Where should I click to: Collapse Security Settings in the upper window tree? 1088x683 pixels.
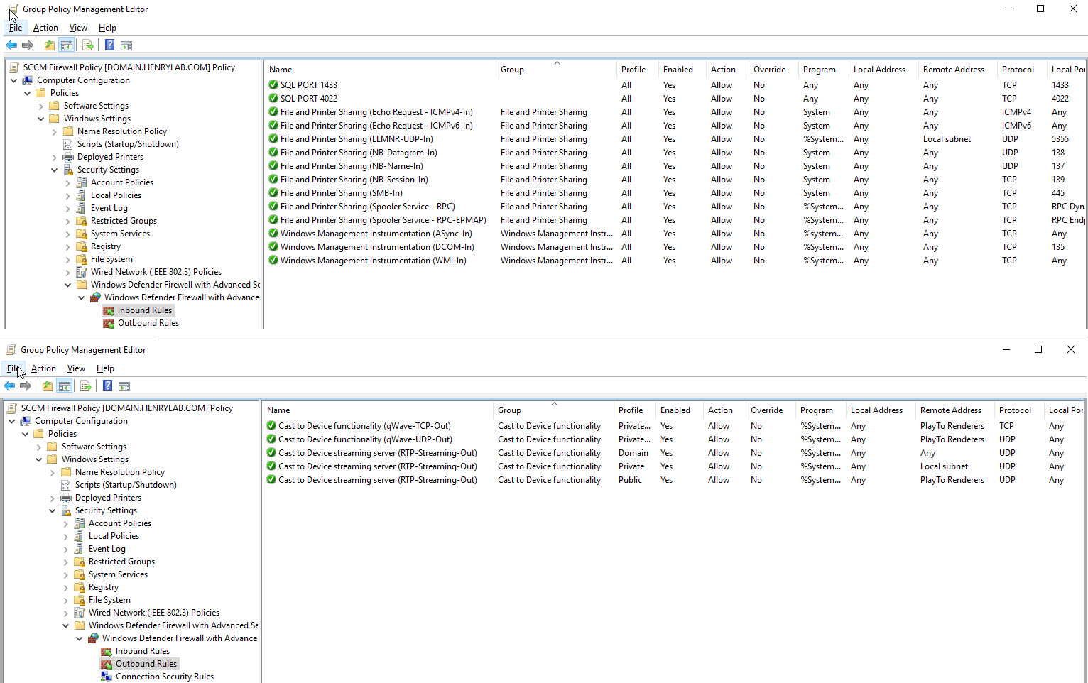click(55, 170)
